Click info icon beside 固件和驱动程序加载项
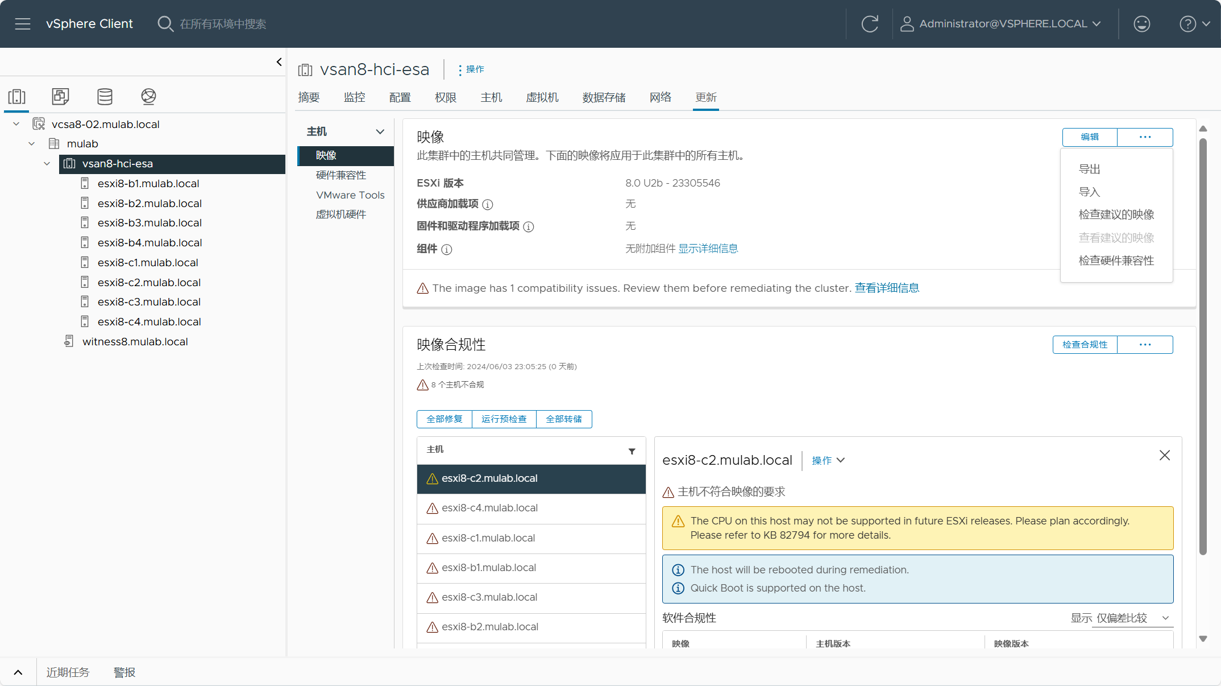Screen dimensions: 1221x686 (529, 227)
